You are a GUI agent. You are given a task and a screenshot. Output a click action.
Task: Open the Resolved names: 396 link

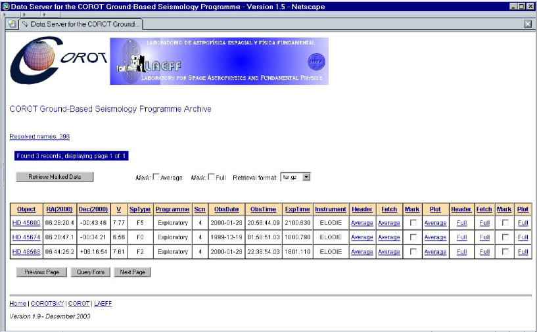(39, 136)
